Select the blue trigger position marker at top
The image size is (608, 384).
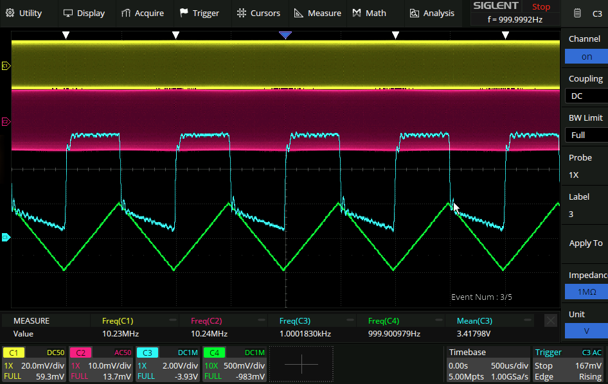pyautogui.click(x=285, y=35)
